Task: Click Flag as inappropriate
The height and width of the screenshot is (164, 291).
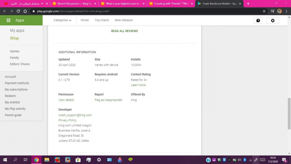Action: tap(108, 100)
